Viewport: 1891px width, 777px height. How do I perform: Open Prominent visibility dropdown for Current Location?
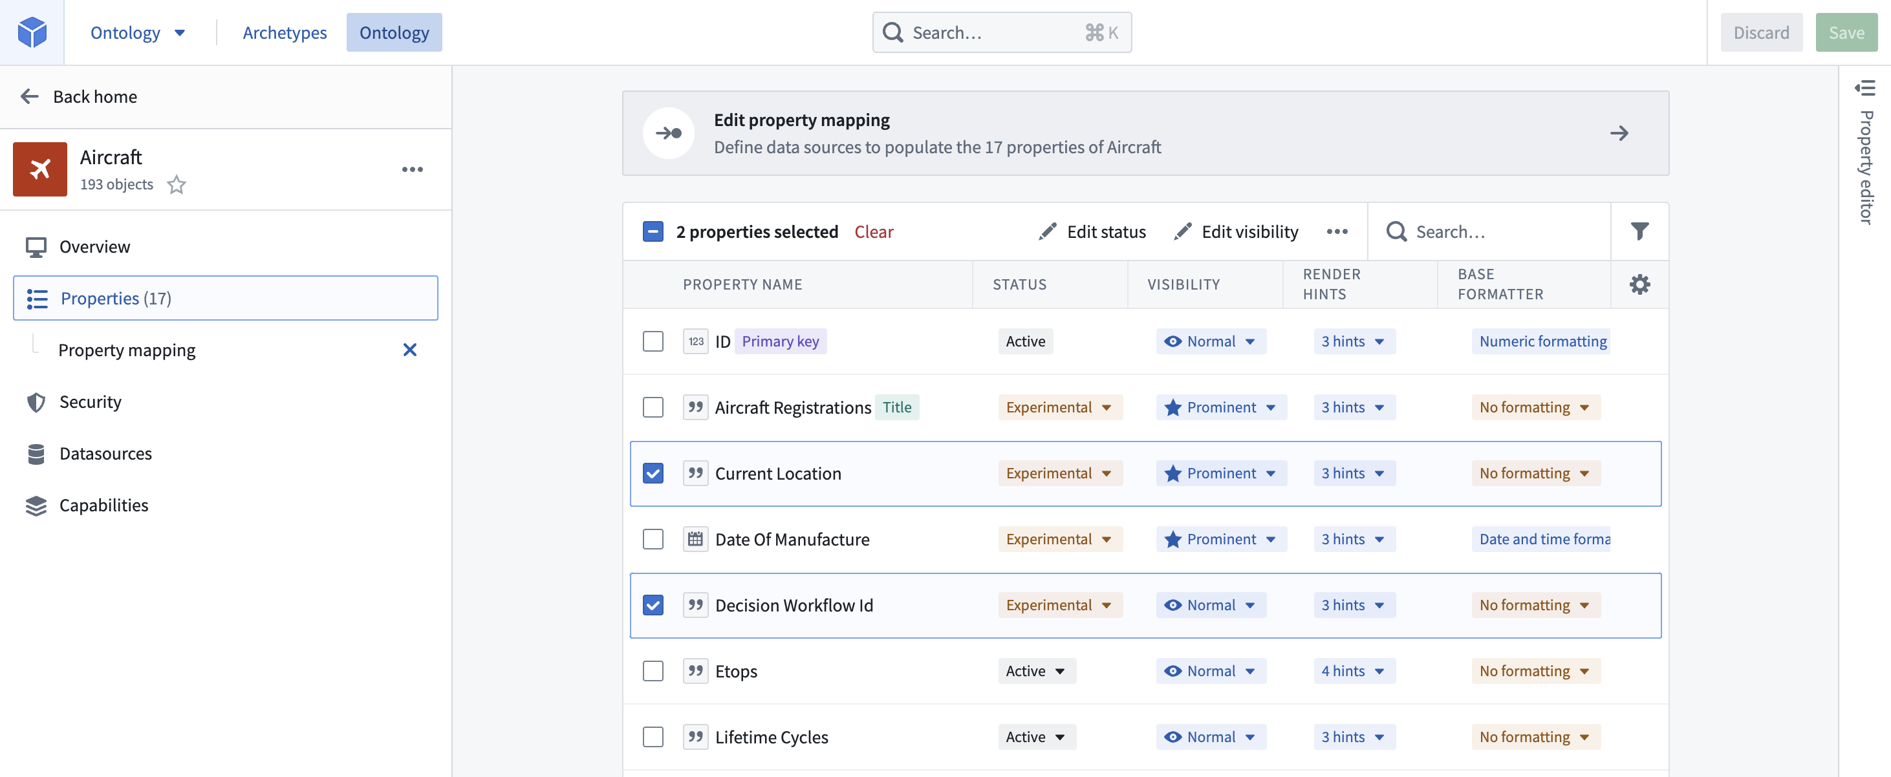[1221, 473]
